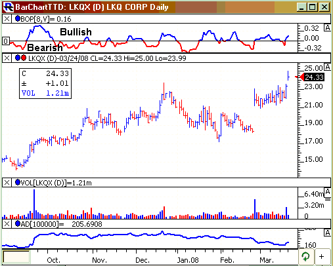Click the 6.40m value on volume scale

(x=314, y=194)
